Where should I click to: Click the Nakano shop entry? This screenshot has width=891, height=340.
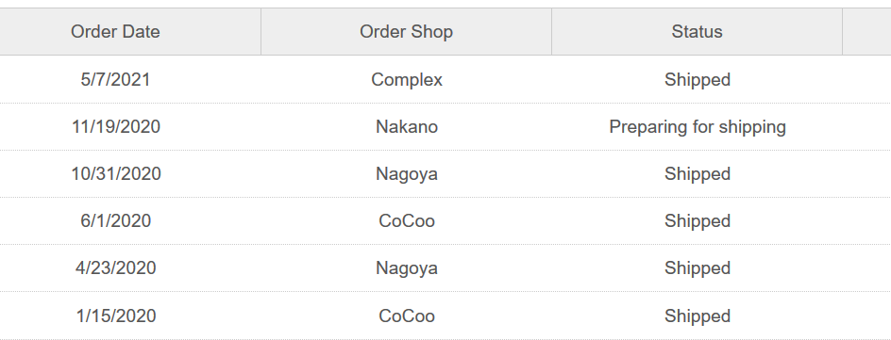pyautogui.click(x=406, y=126)
